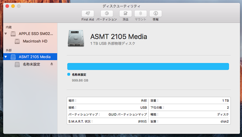242x137 pixels.
Task: Click the 消去 (Erase) toolbar icon
Action: [x=126, y=14]
